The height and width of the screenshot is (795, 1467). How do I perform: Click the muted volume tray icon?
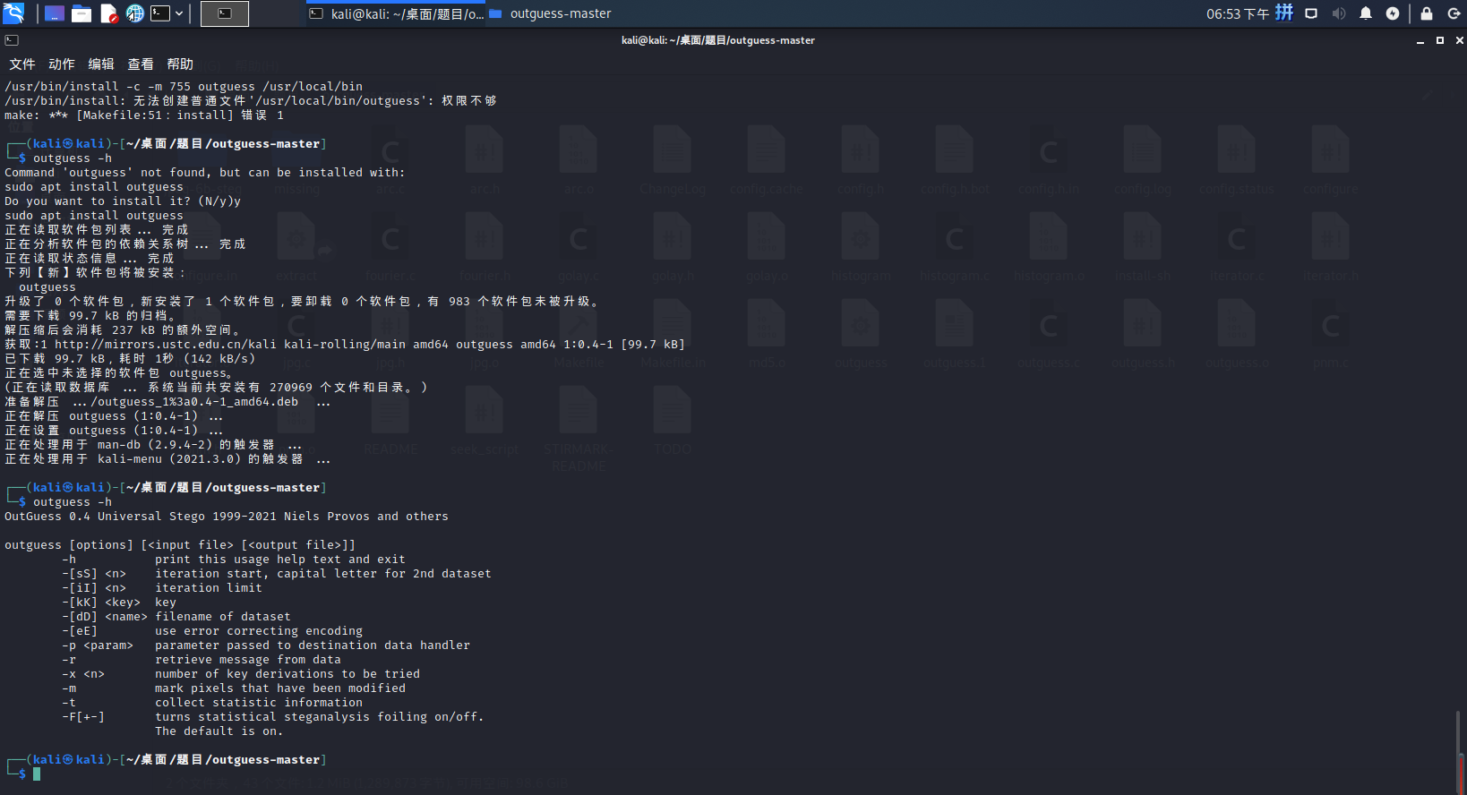1339,13
